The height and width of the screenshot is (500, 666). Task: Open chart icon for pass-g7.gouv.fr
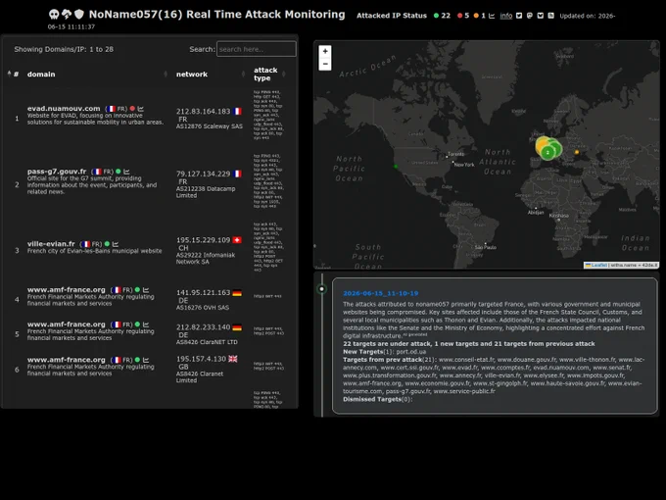126,172
